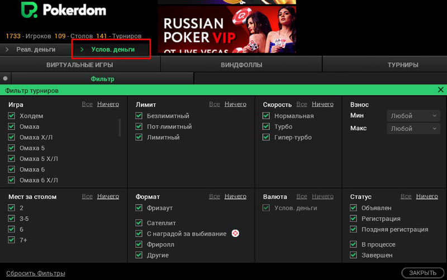Click the Сбросить Фильтры link
This screenshot has width=447, height=280.
click(x=36, y=273)
